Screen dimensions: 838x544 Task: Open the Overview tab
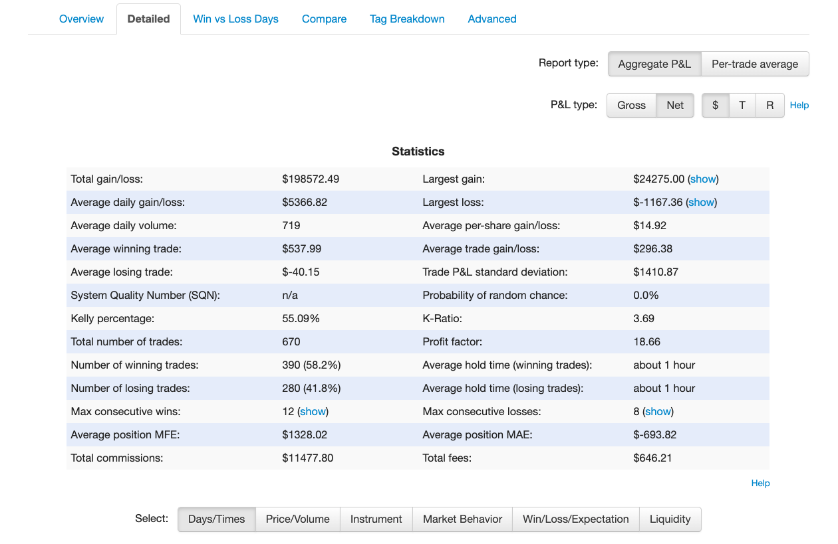click(81, 19)
